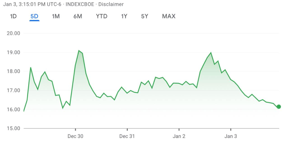Open the 6M time range

78,16
